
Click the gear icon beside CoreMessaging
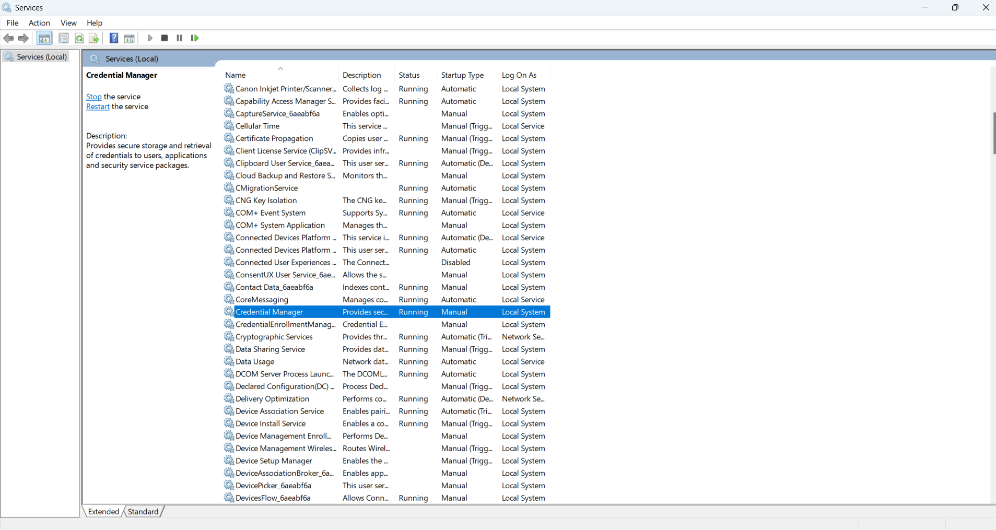tap(229, 299)
